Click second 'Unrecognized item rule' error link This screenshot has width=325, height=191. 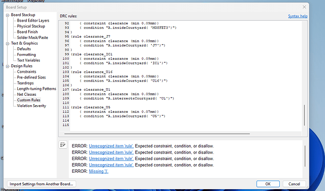coord(111,153)
